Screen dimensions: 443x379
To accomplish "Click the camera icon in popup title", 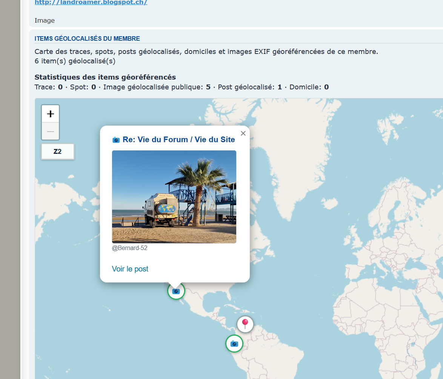I will [x=116, y=140].
